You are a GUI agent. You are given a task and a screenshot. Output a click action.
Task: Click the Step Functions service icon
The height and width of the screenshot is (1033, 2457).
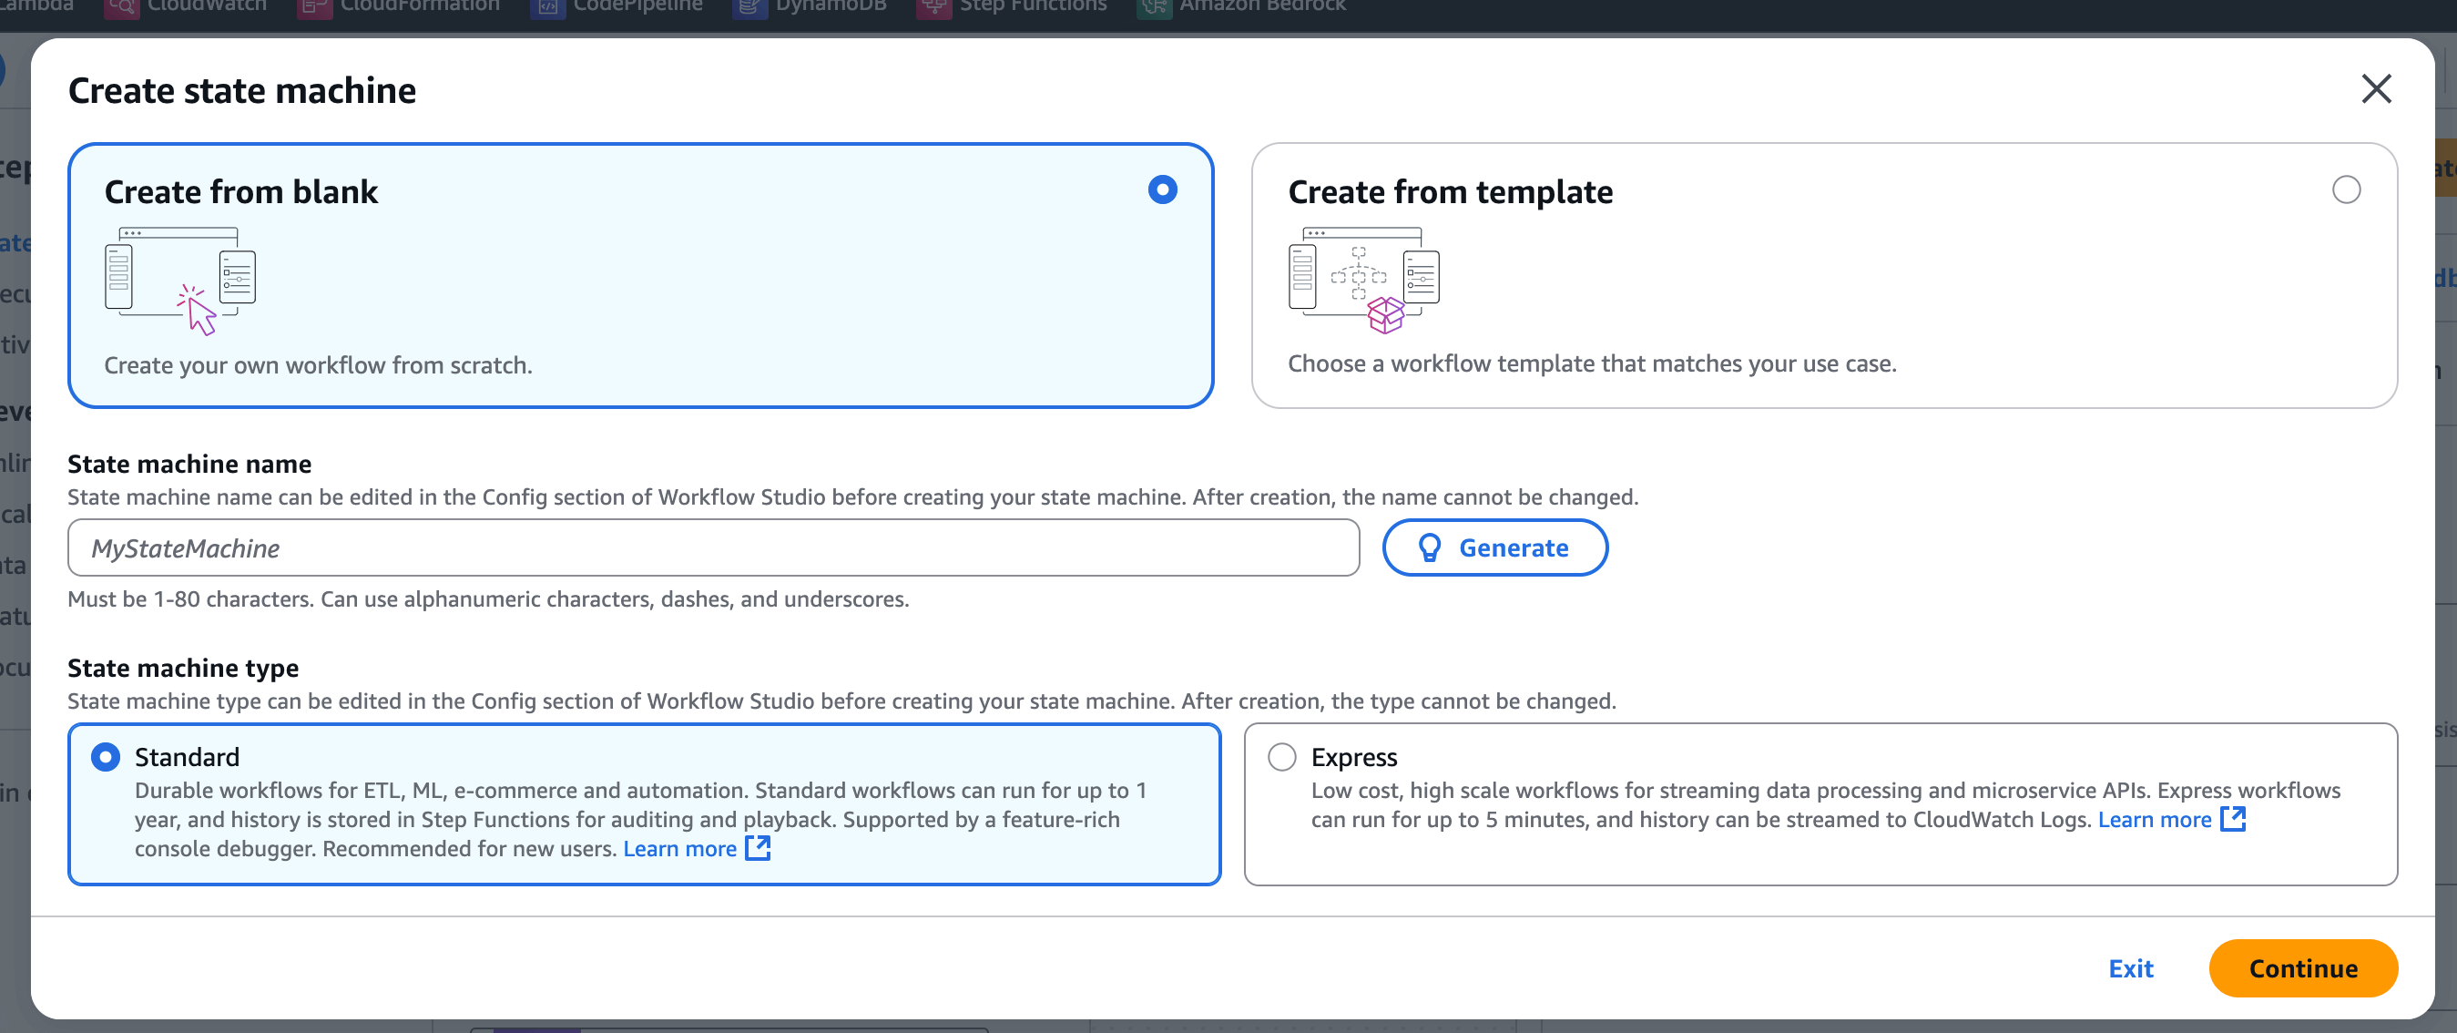[933, 7]
